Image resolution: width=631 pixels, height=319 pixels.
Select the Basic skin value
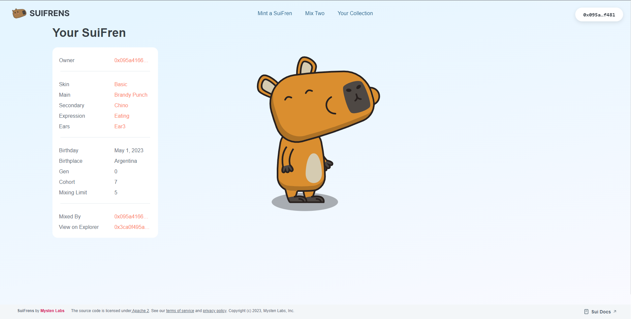121,85
